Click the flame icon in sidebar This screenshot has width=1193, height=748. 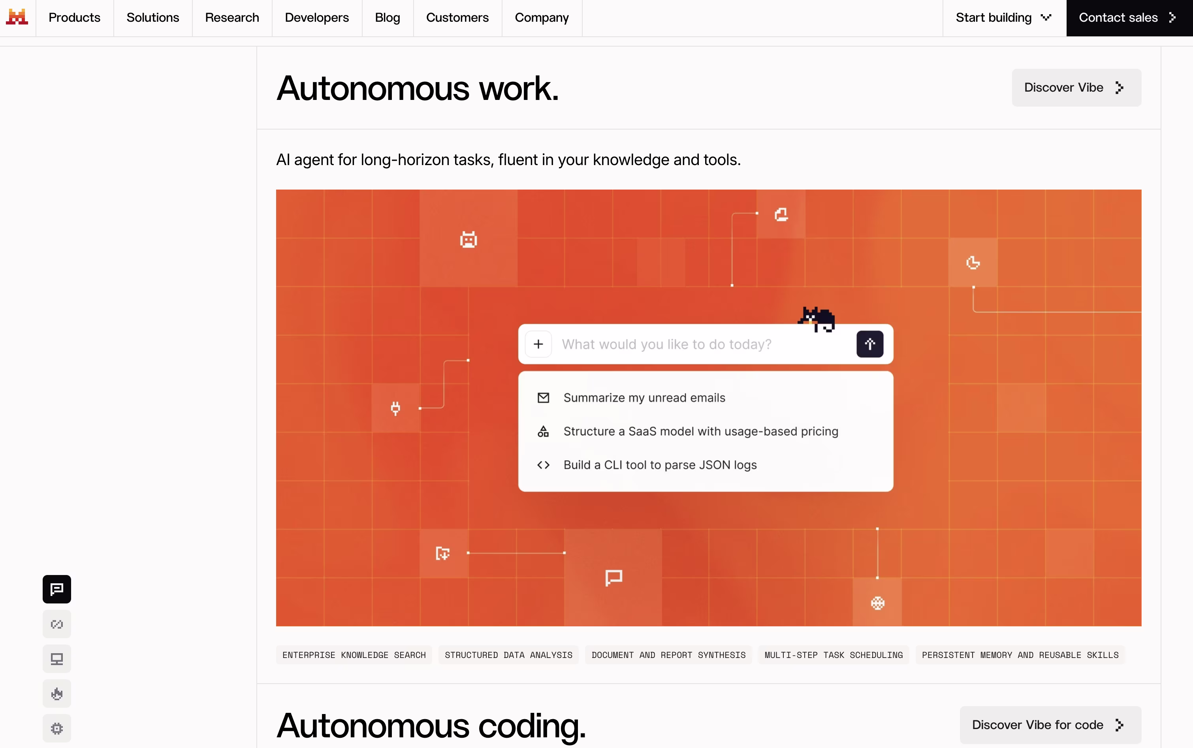click(57, 693)
